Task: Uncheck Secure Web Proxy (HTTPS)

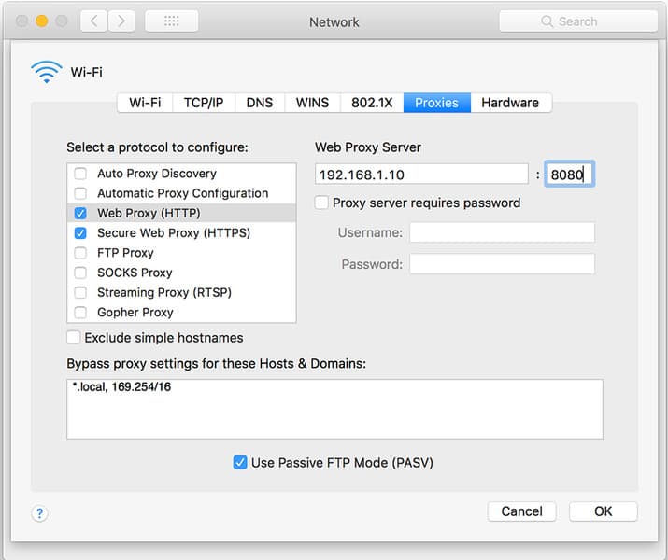Action: coord(80,233)
